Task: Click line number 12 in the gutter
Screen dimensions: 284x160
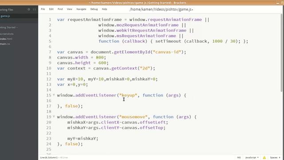Action: click(x=49, y=79)
